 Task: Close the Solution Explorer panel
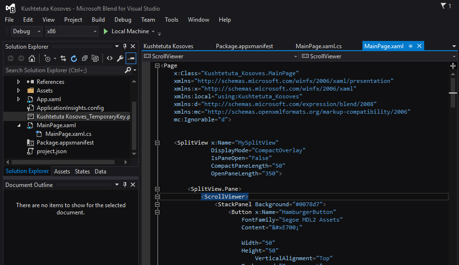pyautogui.click(x=133, y=46)
